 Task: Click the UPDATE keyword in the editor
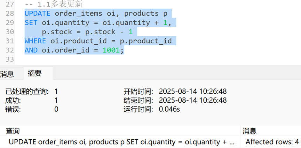tap(37, 14)
